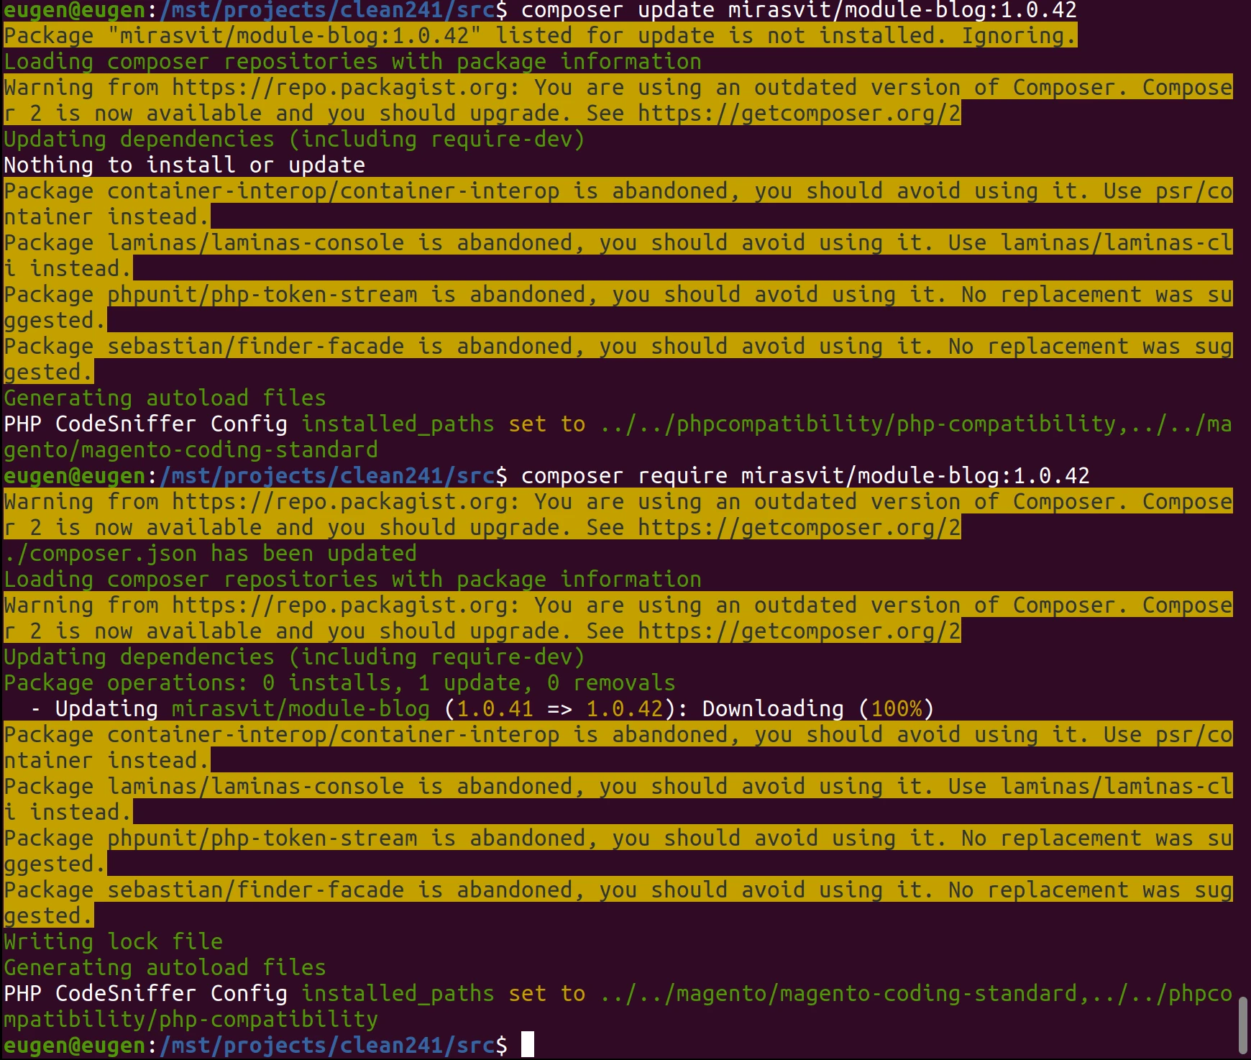
Task: Click first 'Updating dependencies (including require-dev)' line
Action: (294, 139)
